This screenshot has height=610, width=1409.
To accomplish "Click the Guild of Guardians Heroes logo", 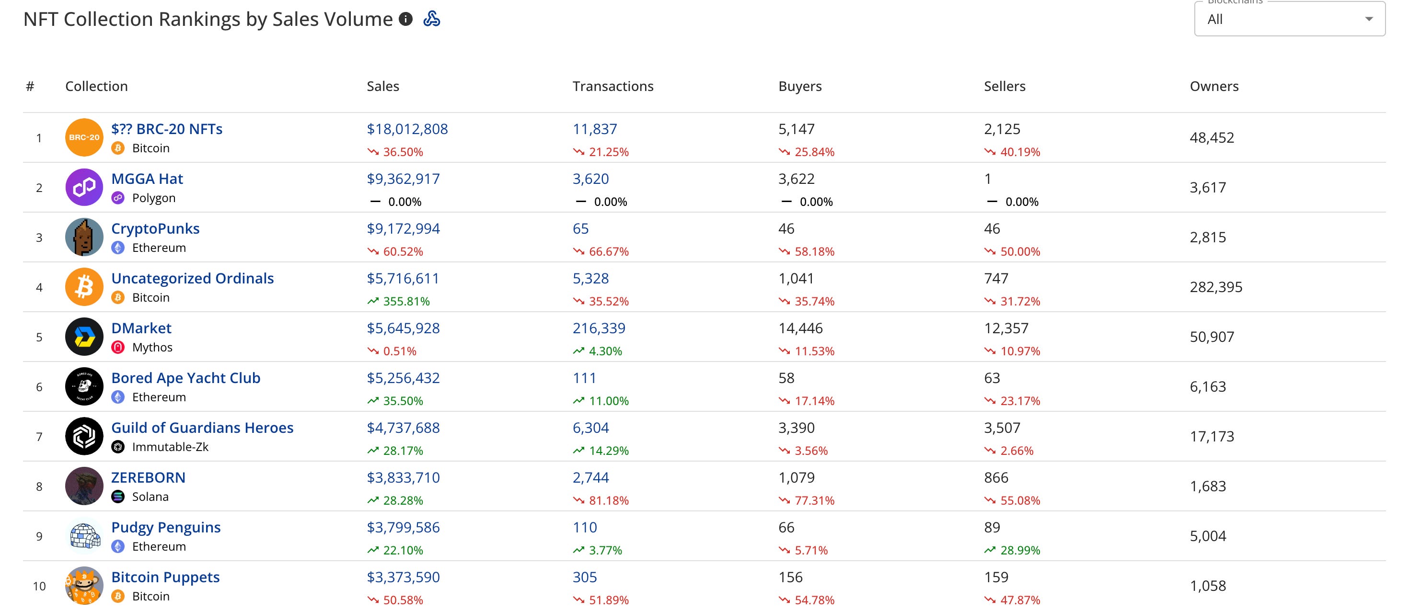I will (84, 436).
